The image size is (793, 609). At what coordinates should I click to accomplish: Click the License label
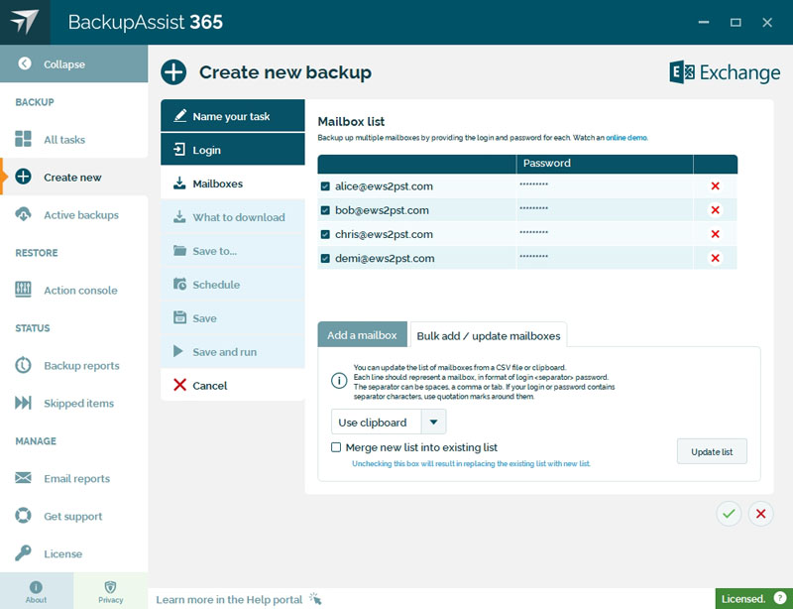click(x=62, y=553)
